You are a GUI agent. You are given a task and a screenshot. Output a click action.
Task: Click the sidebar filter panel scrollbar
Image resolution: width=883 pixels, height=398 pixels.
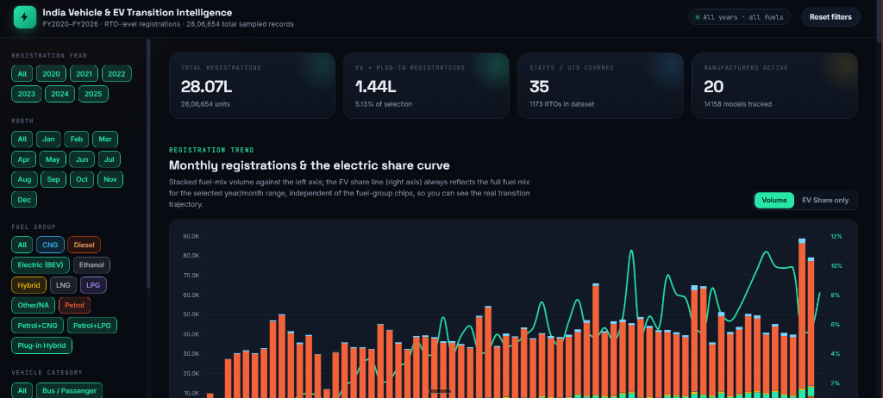click(x=148, y=164)
